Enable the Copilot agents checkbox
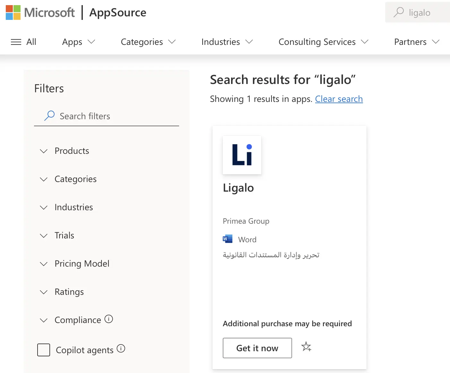The image size is (450, 373). tap(44, 350)
